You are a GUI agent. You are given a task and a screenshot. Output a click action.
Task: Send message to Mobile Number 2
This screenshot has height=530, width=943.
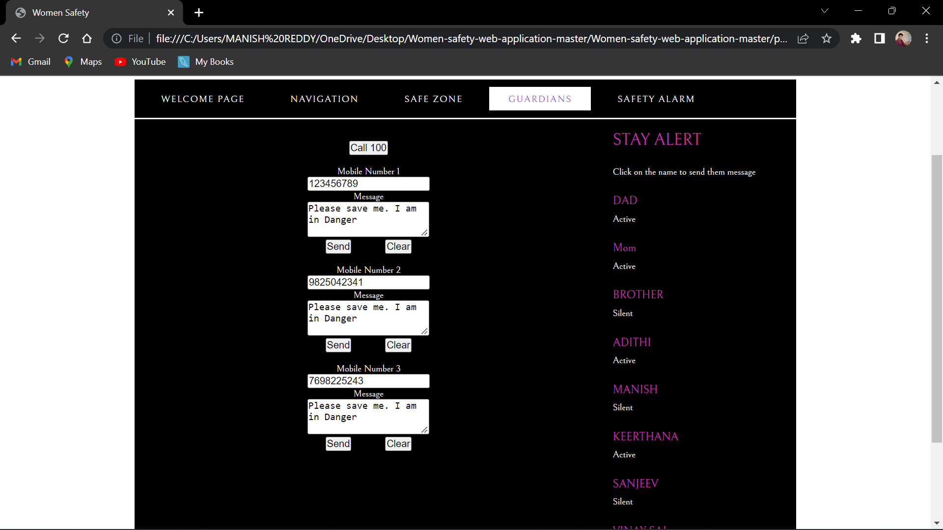[338, 345]
